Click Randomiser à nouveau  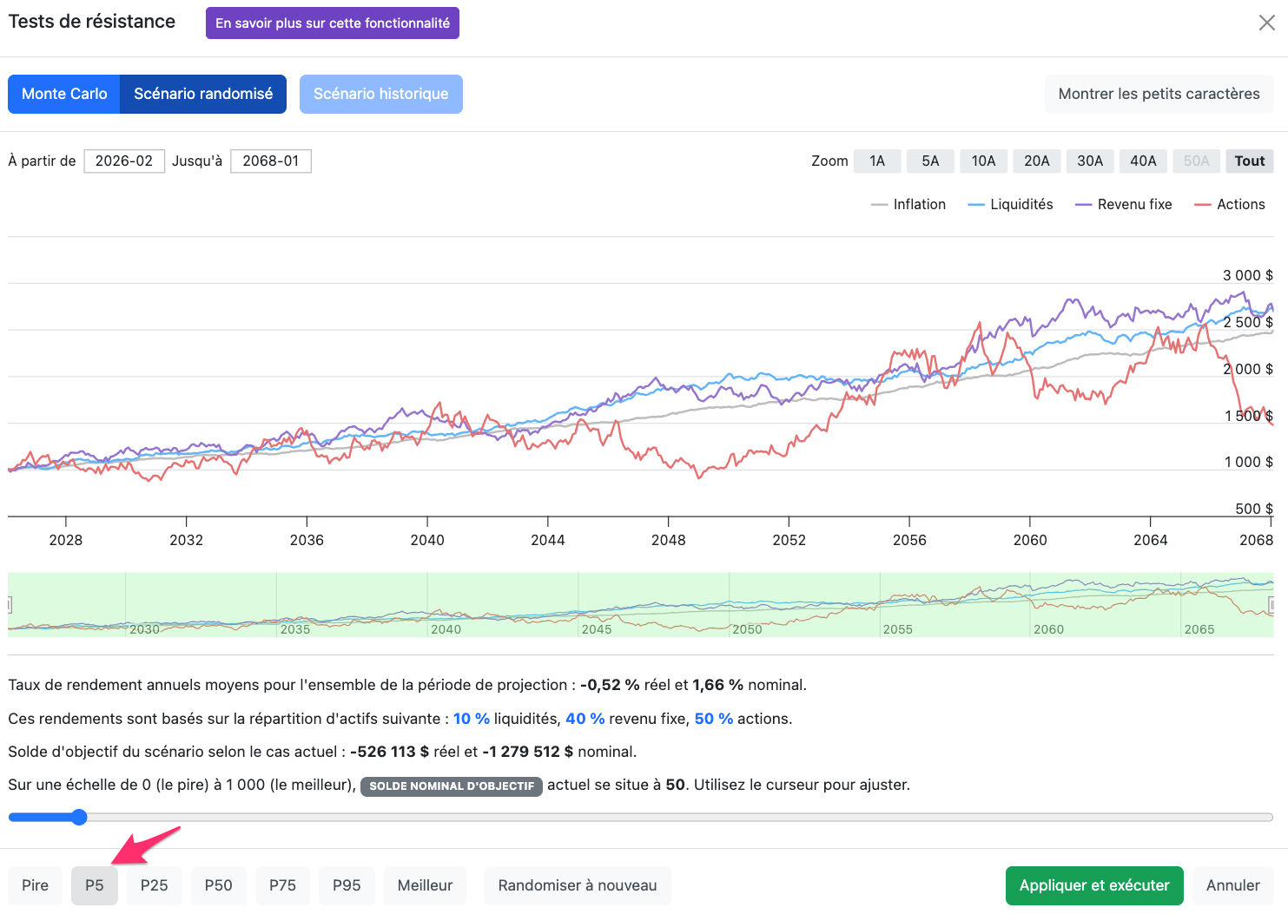578,885
